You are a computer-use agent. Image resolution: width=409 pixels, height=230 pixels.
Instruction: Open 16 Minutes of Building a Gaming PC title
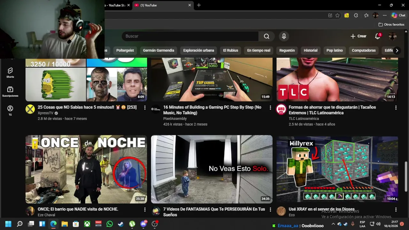pos(212,110)
